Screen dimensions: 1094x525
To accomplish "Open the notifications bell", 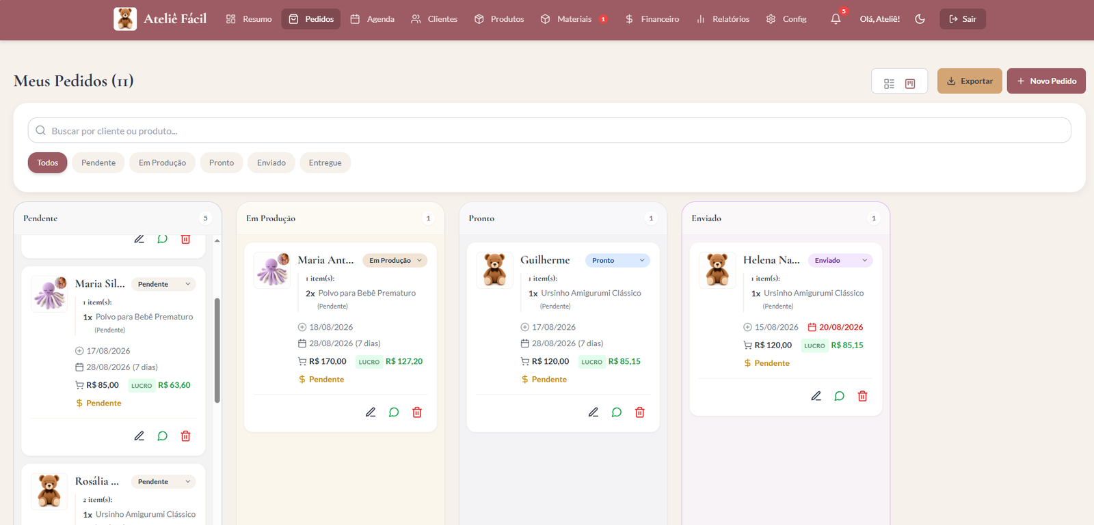I will (x=836, y=19).
